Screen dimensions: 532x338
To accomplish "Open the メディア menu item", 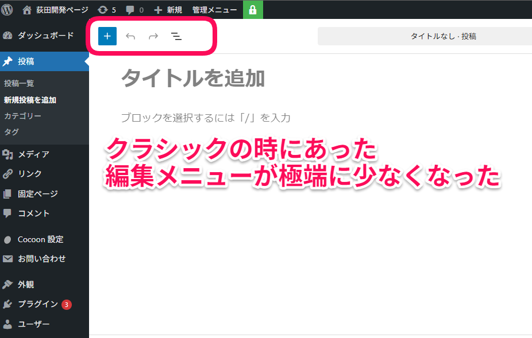I will coord(33,154).
